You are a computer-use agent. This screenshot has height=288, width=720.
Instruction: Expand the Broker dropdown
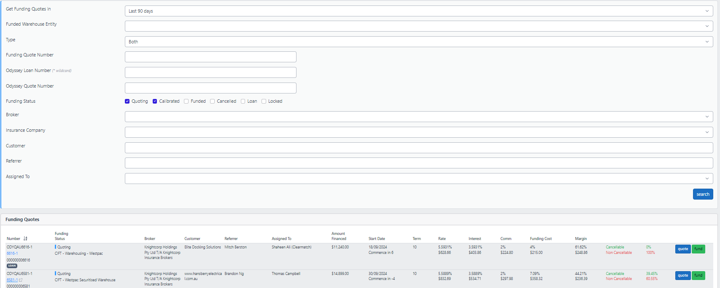[418, 117]
